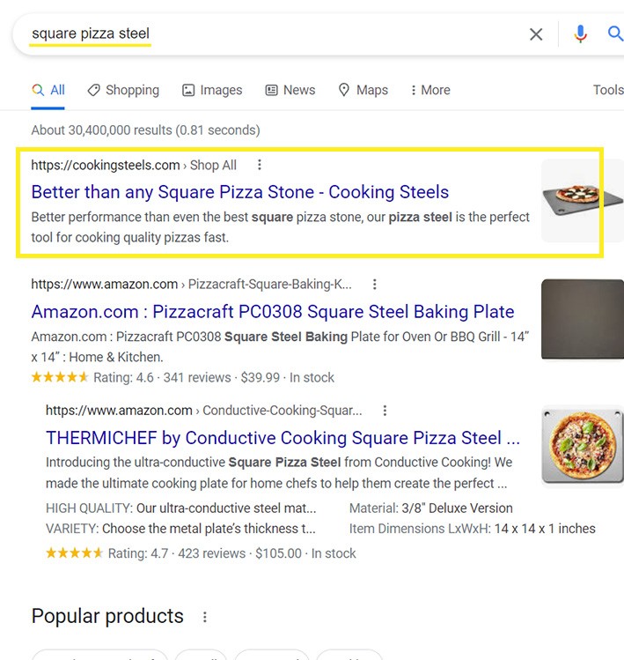The image size is (624, 660).
Task: Open Pizzacraft PC0308 Square Steel Baking Plate link
Action: (272, 312)
